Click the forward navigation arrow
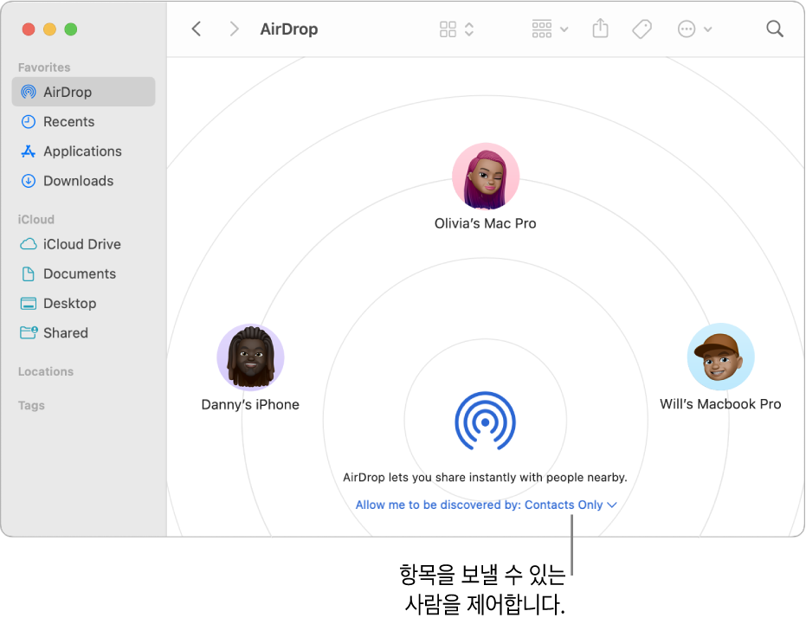The image size is (806, 624). pos(233,29)
